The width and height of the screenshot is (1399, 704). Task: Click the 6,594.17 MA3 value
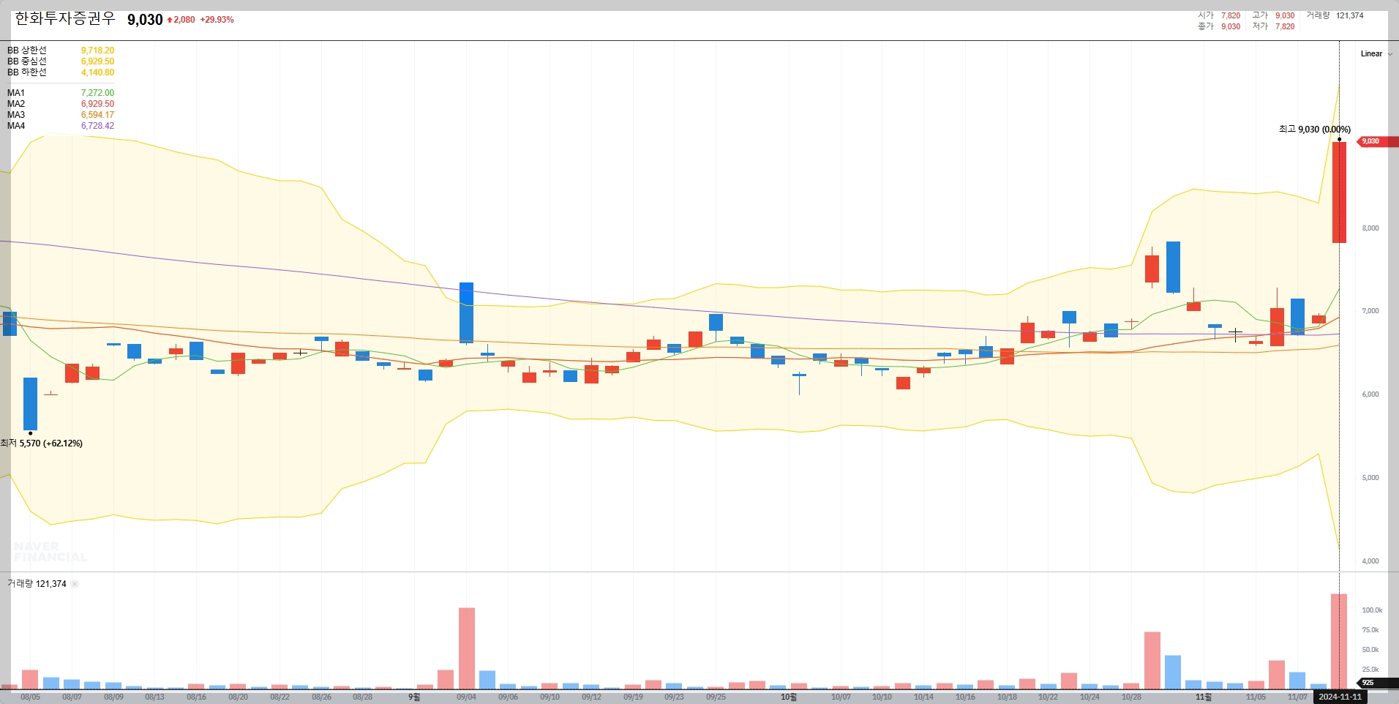(x=97, y=115)
